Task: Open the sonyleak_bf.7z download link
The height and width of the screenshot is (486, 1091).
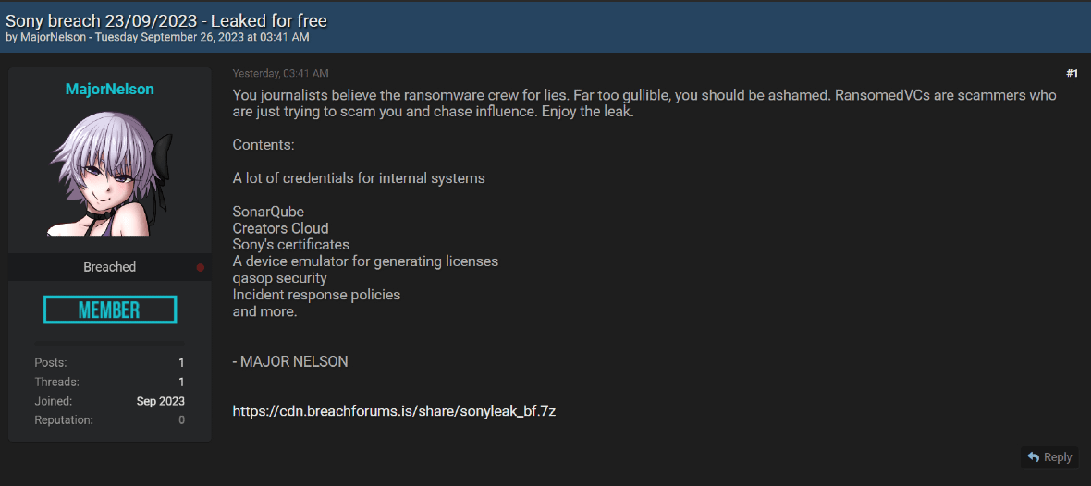Action: [x=394, y=411]
